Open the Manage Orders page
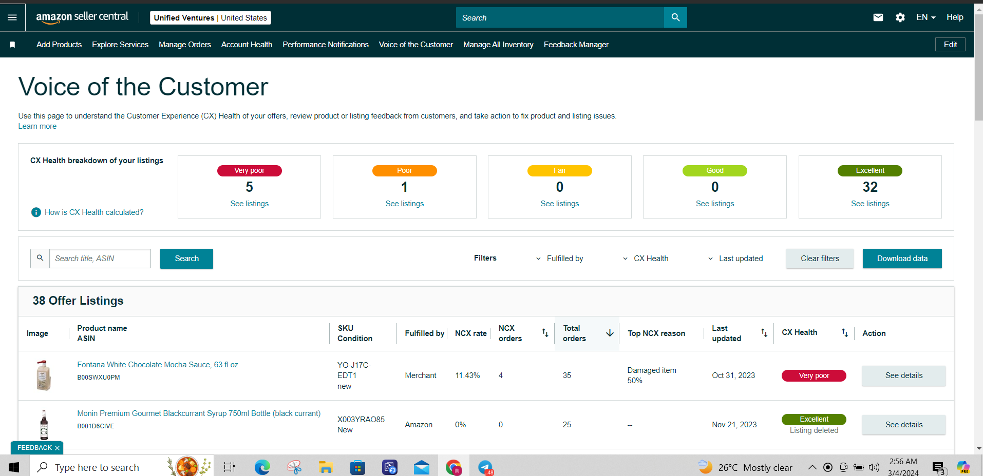This screenshot has width=983, height=476. point(185,45)
